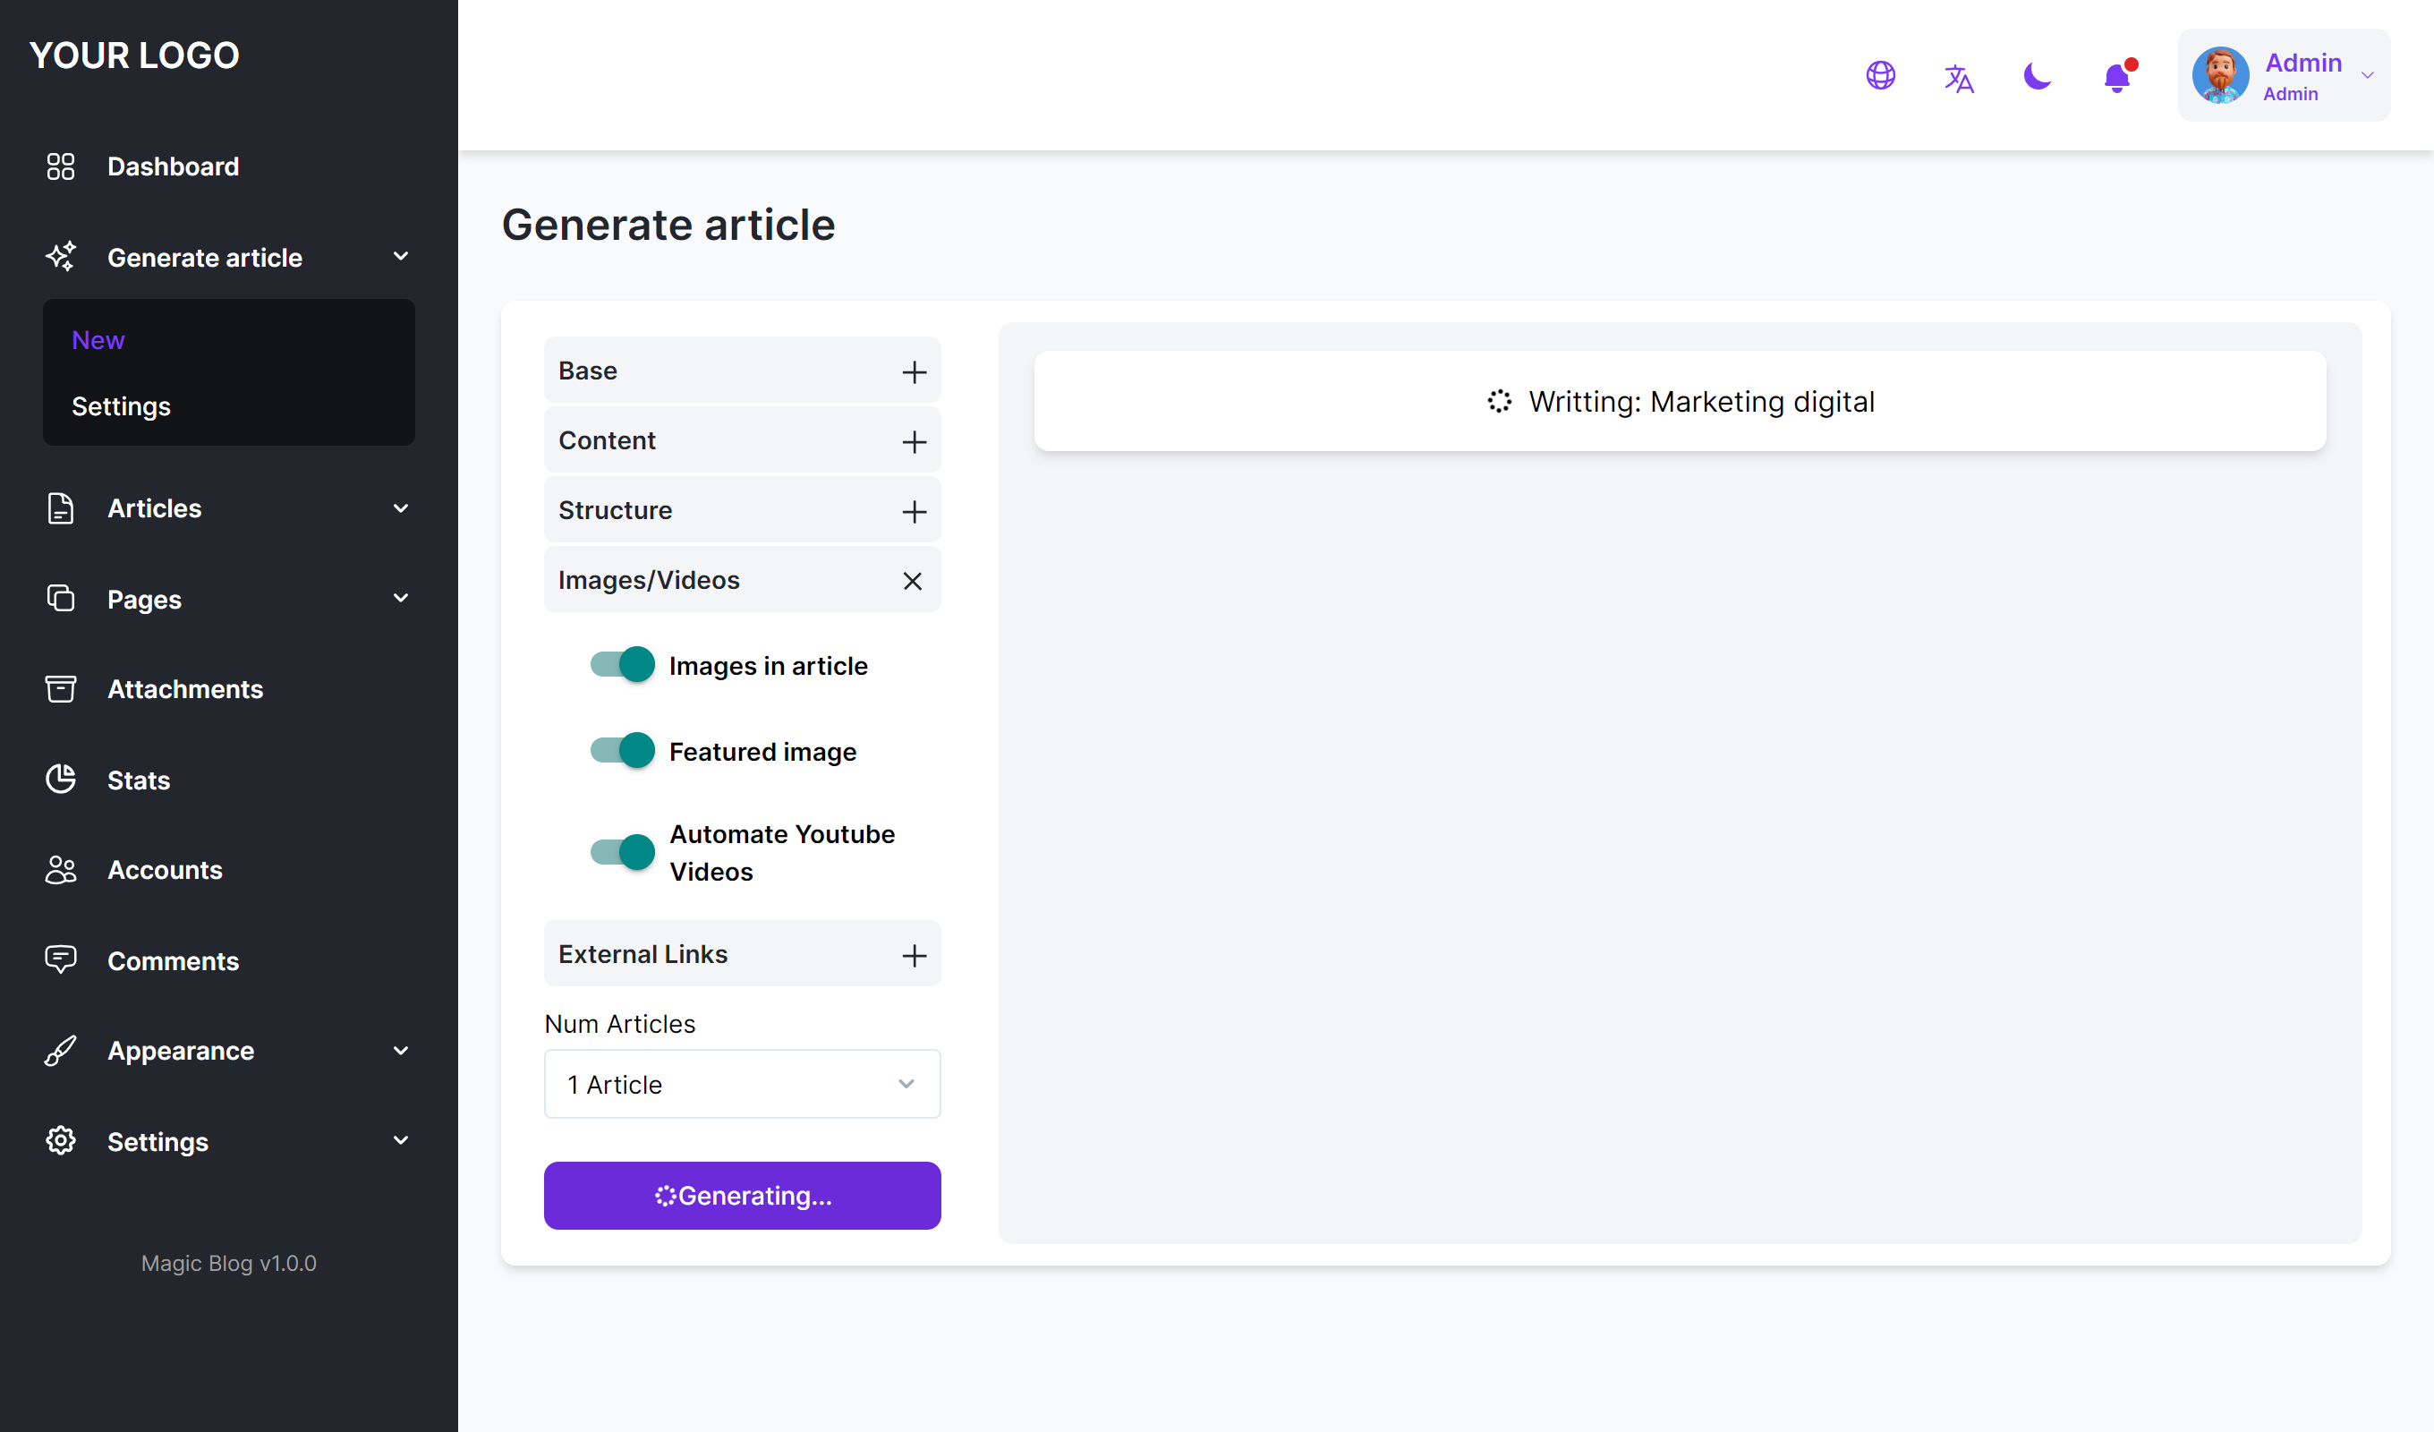Disable Images in article toggle

[x=622, y=665]
